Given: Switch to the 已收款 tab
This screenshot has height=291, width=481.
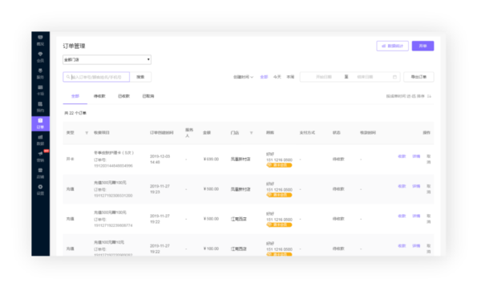Looking at the screenshot, I should point(123,96).
